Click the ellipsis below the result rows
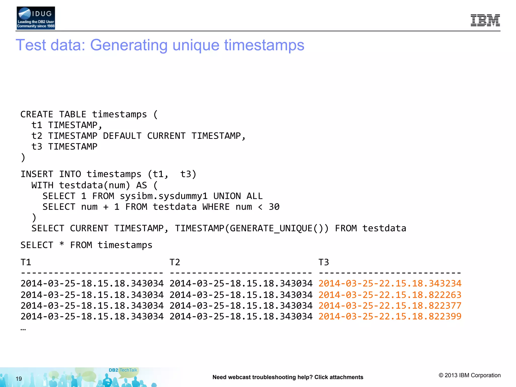The height and width of the screenshot is (387, 516). (23, 330)
